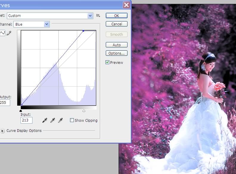Uncheck the Preview checkbox
Screen dimensions: 236x174
coord(107,62)
